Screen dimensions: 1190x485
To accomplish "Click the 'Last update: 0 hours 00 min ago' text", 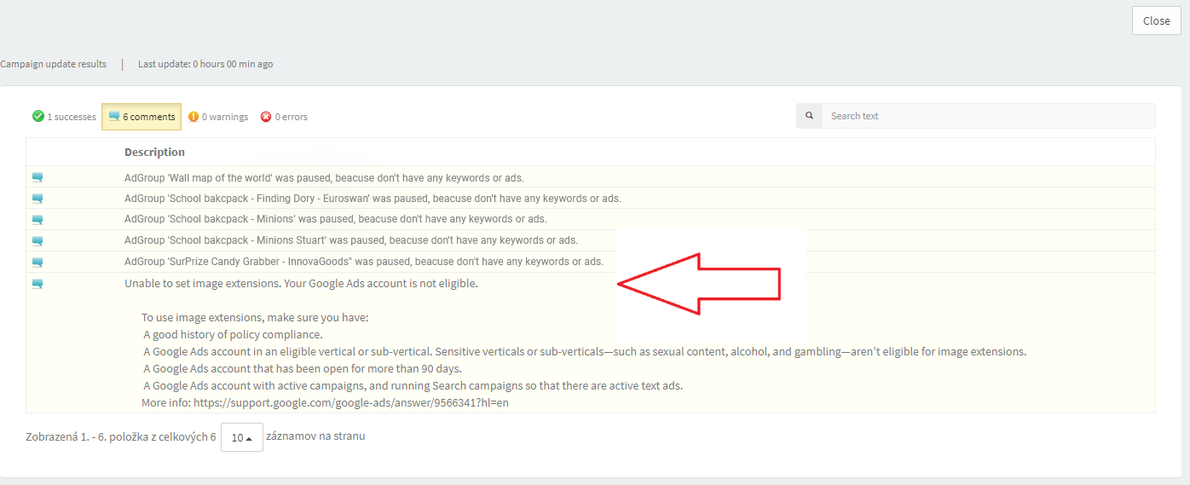I will [x=205, y=64].
